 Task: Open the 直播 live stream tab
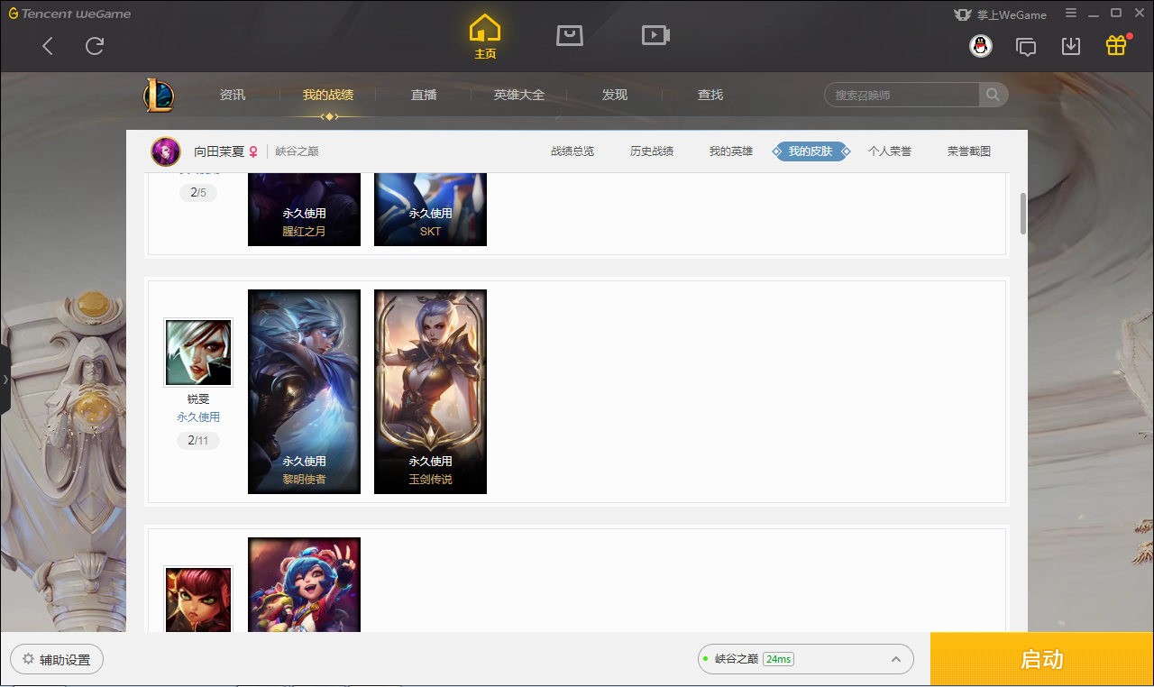(x=424, y=95)
